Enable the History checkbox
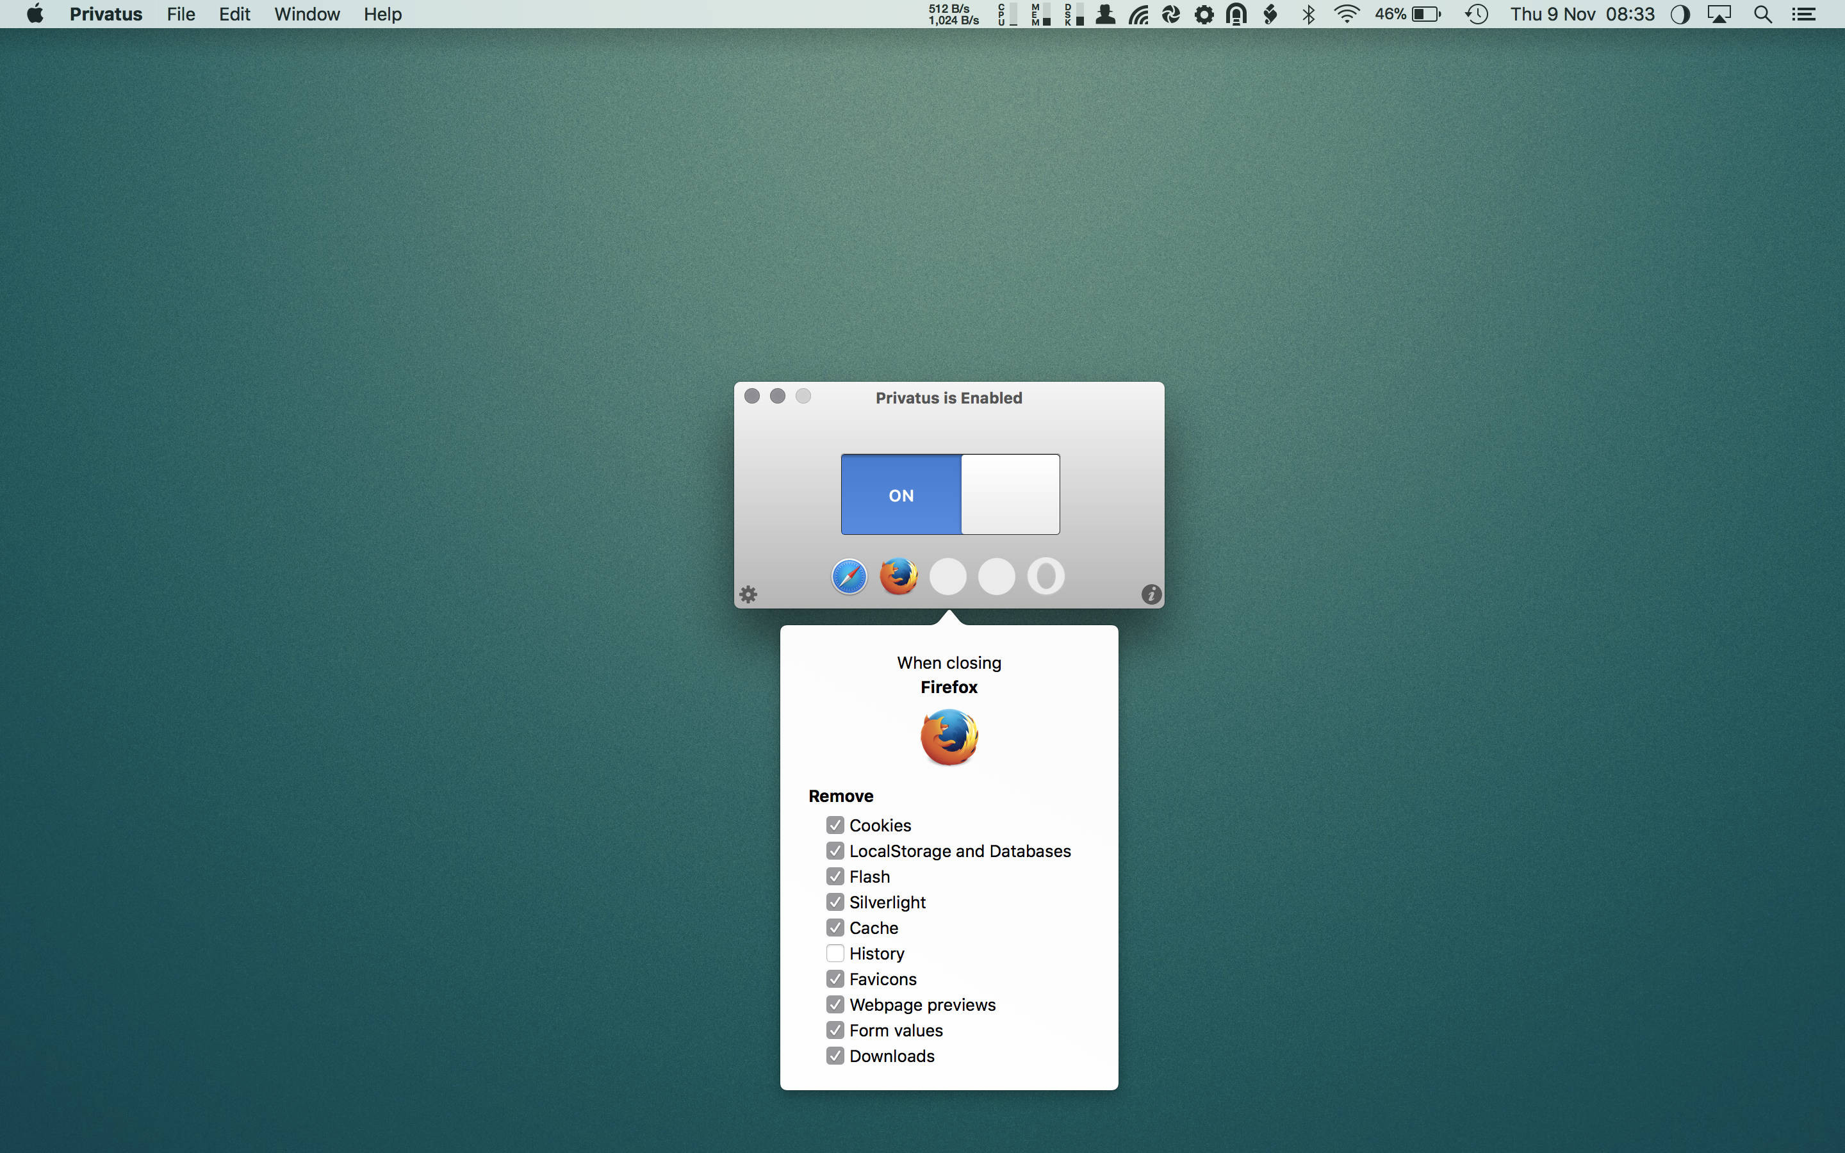This screenshot has width=1845, height=1153. (835, 953)
